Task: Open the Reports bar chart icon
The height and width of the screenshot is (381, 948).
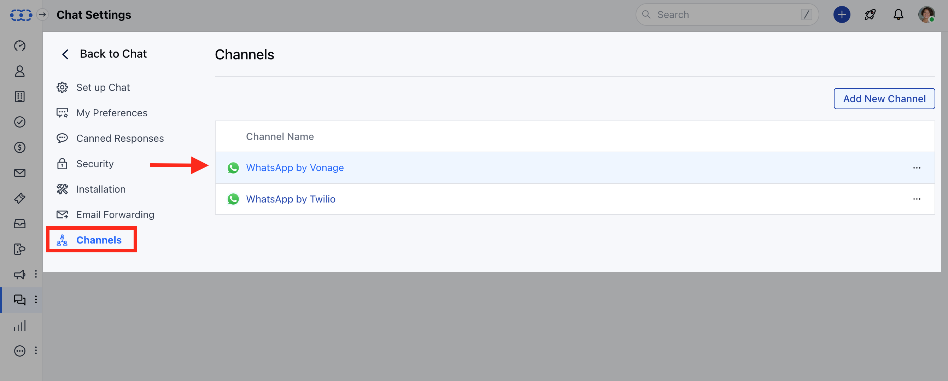Action: coord(19,326)
